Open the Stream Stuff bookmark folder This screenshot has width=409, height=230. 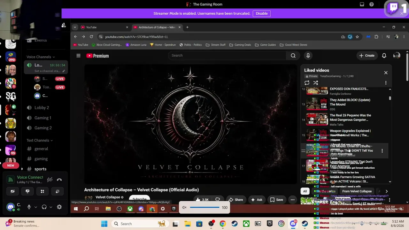[x=216, y=45]
